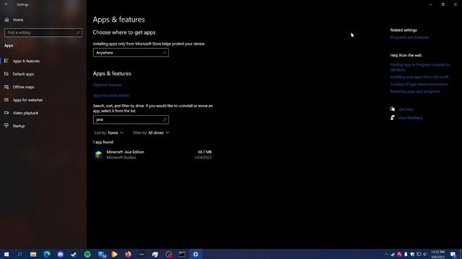
Task: Minimize the Settings window
Action: pyautogui.click(x=430, y=4)
